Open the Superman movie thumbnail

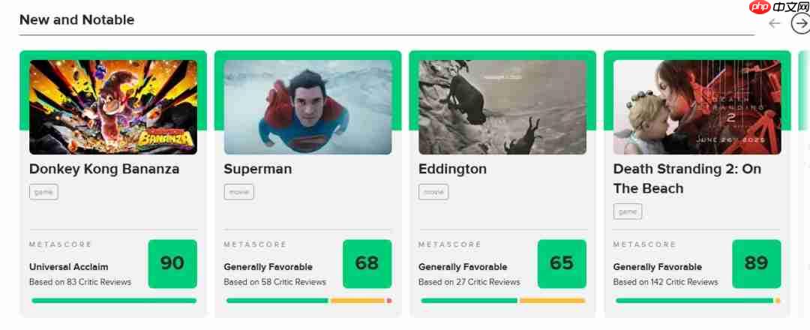(307, 107)
